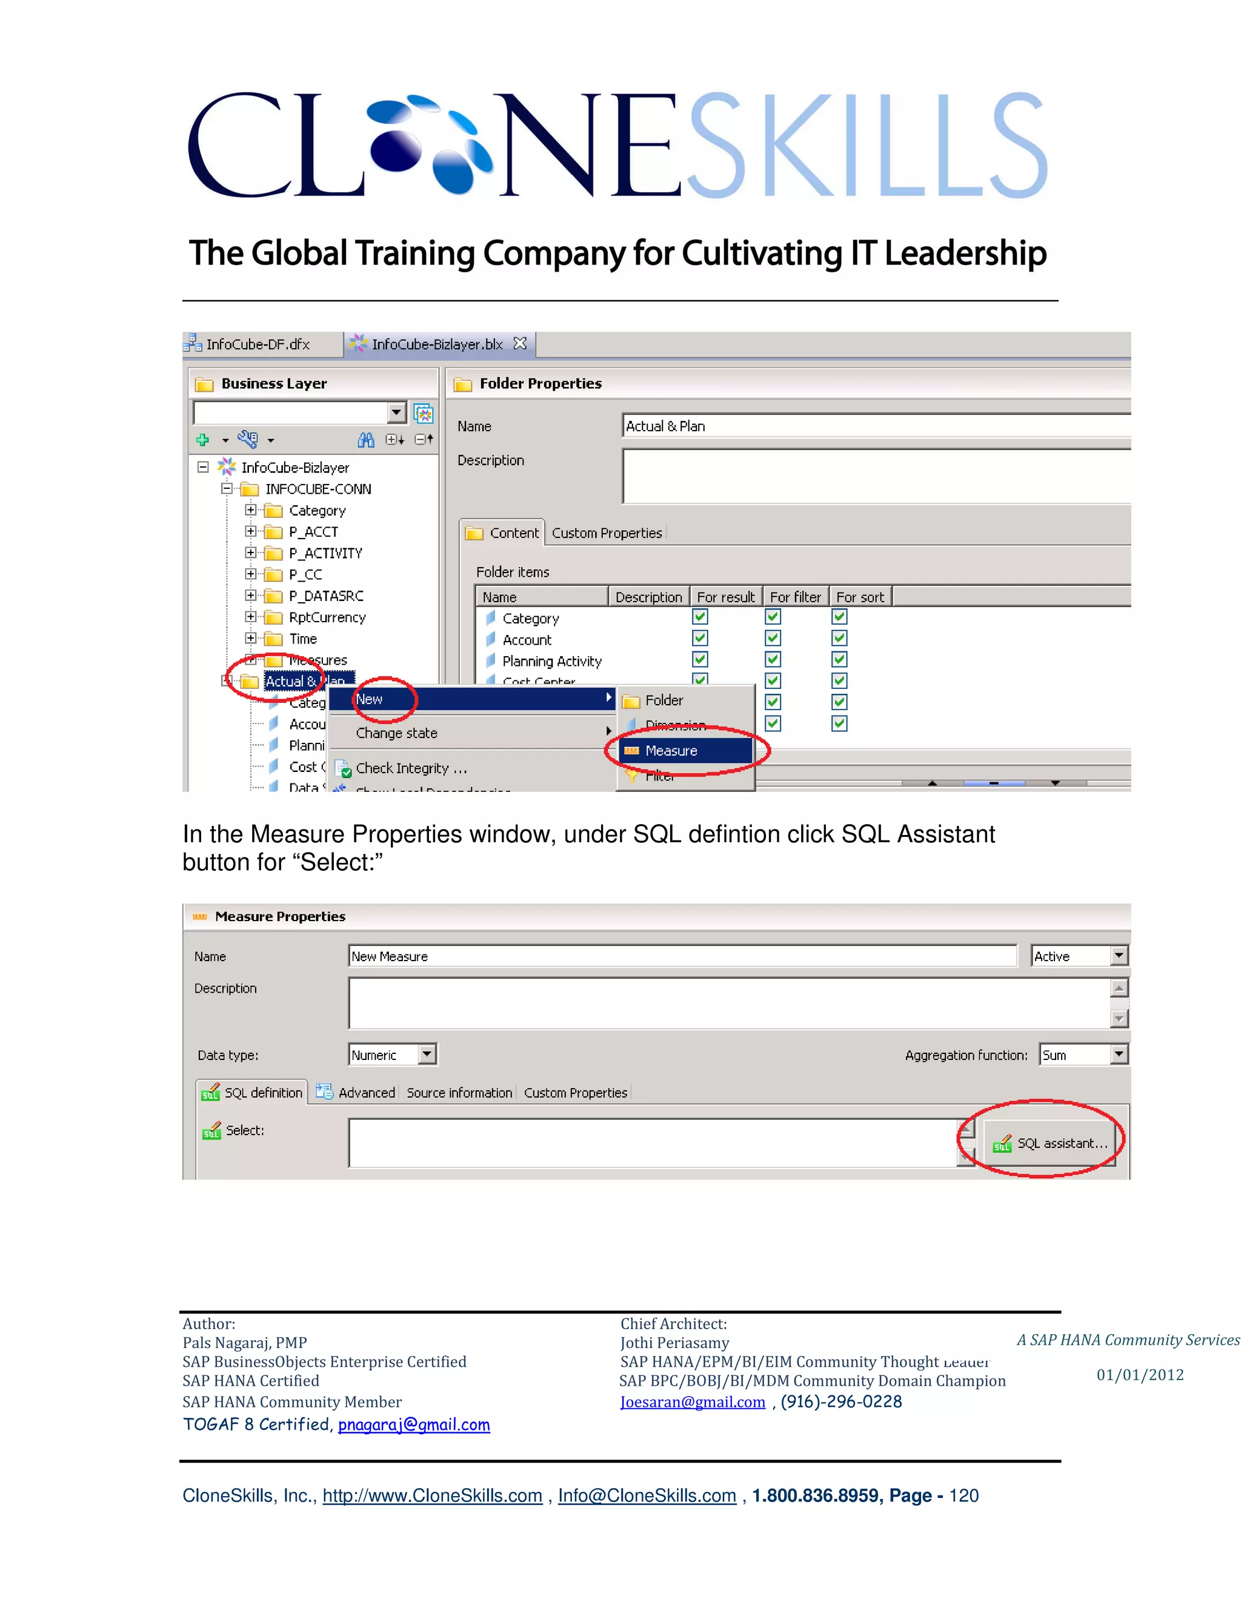Expand the P_CC folder node
This screenshot has height=1607, width=1241.
[x=251, y=574]
